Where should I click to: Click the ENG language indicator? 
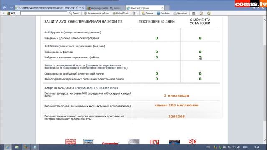[245, 147]
